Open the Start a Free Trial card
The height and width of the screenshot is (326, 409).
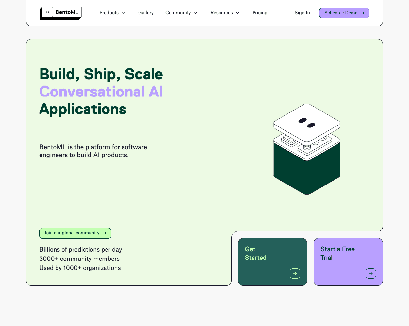348,262
